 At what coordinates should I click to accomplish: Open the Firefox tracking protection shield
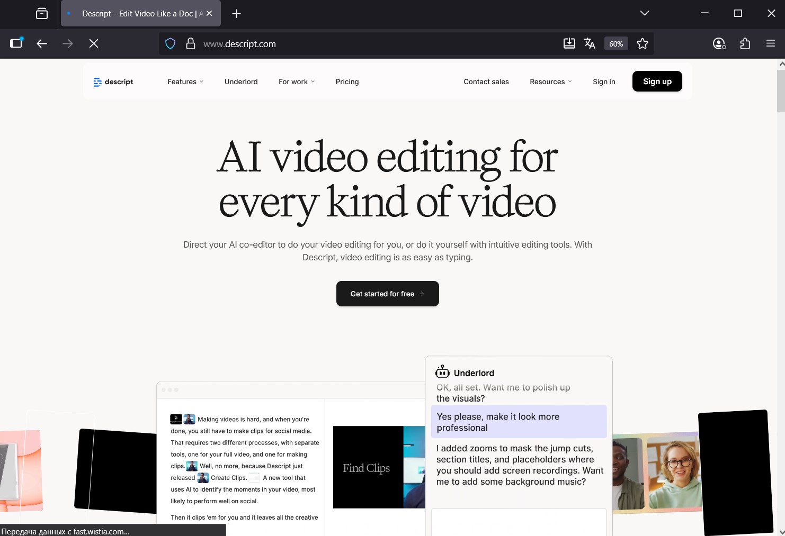click(170, 43)
